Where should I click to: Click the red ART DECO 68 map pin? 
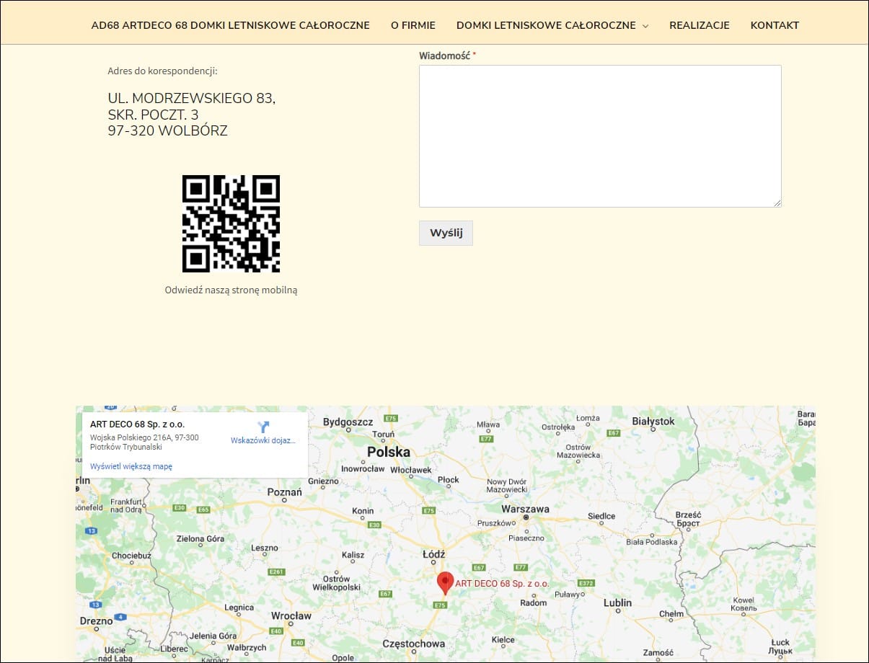click(445, 582)
